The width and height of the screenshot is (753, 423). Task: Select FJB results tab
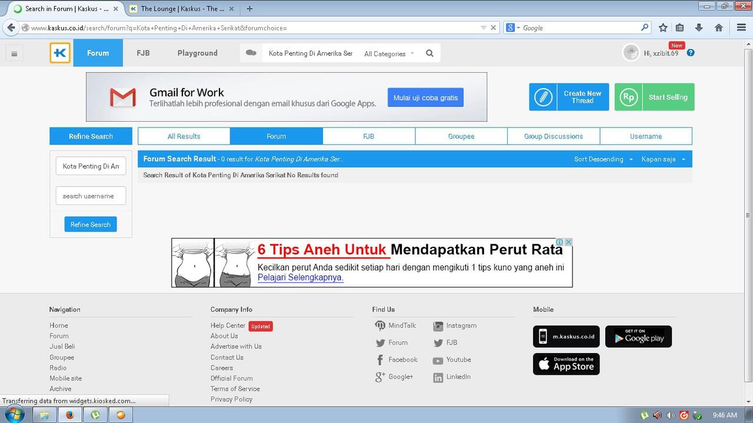pyautogui.click(x=369, y=136)
